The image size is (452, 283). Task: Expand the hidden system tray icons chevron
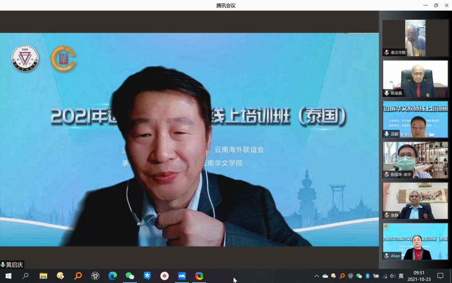click(317, 276)
